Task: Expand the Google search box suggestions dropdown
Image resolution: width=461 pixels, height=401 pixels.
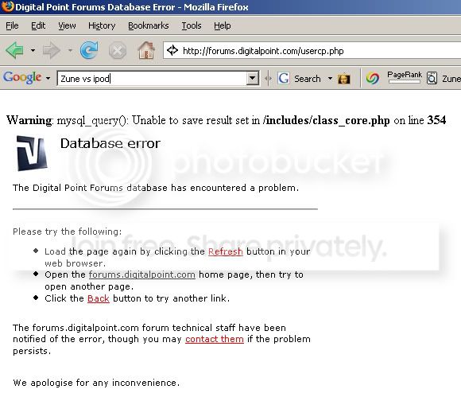Action: coord(252,78)
